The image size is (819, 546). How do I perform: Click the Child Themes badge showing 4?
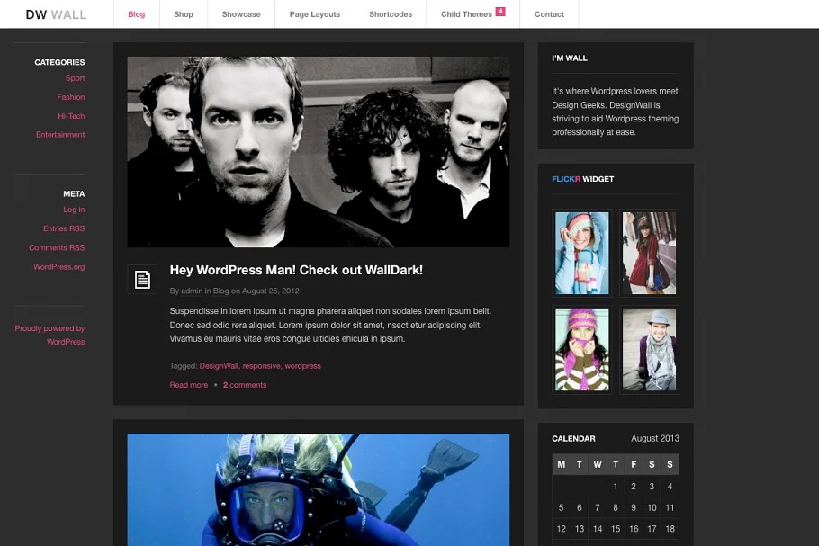click(x=500, y=12)
